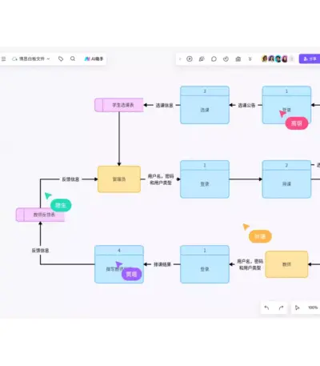The image size is (320, 366).
Task: Click the celebration/reaction icon in toolbar
Action: click(x=202, y=59)
